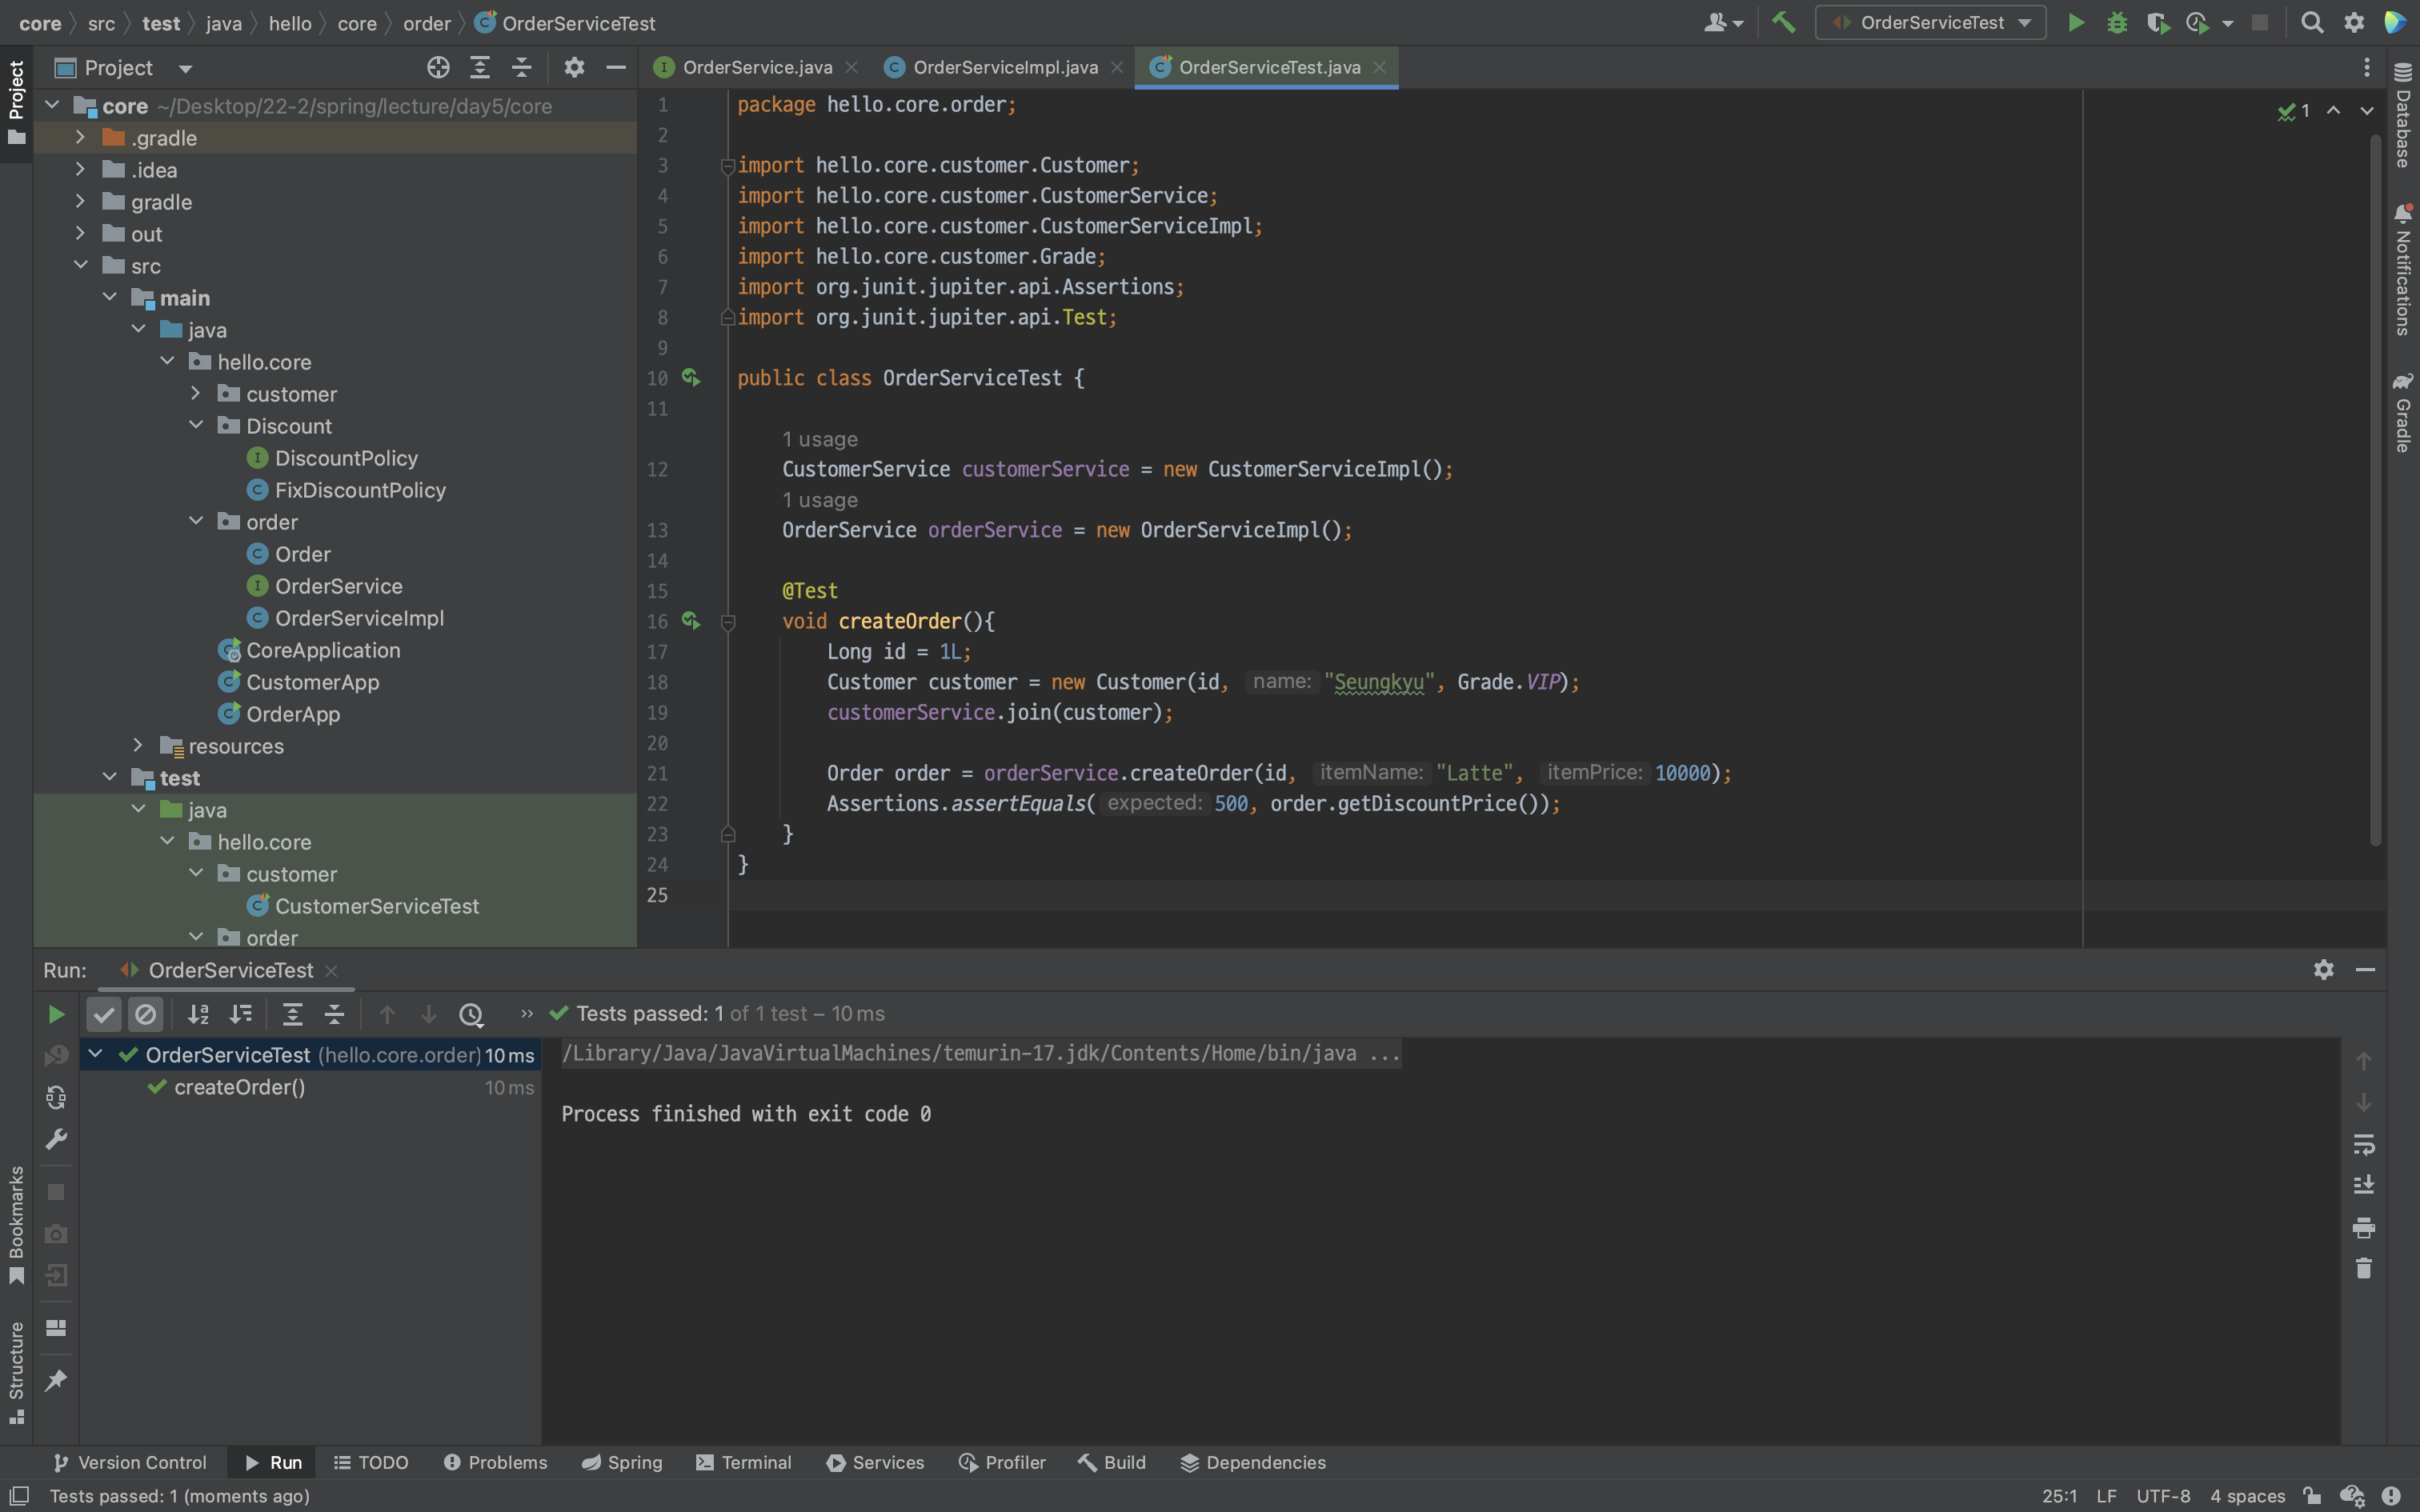This screenshot has height=1512, width=2420.
Task: Click the run gutter icon beside createOrder
Action: pyautogui.click(x=691, y=621)
